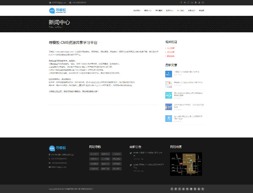The image size is (253, 193).
Task: Open the 关于我们 navigation menu item
Action: click(x=180, y=11)
